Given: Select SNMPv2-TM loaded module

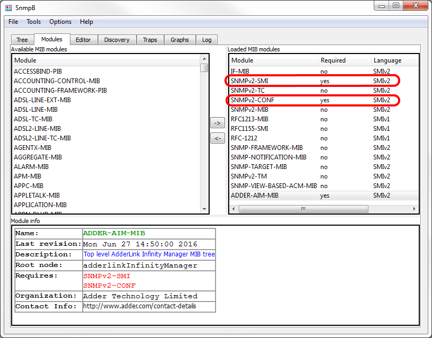Looking at the screenshot, I should (x=324, y=176).
